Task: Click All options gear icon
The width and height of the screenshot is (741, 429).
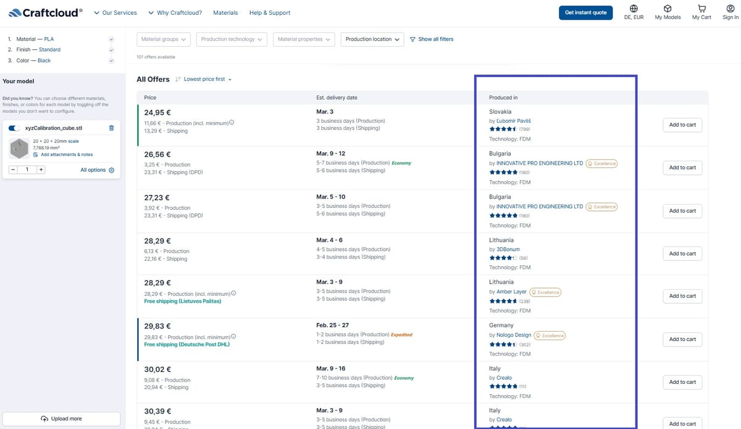Action: coord(112,170)
